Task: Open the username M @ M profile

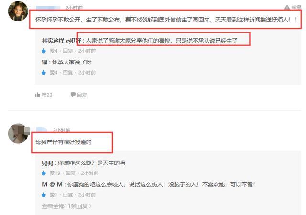Action: click(x=52, y=184)
